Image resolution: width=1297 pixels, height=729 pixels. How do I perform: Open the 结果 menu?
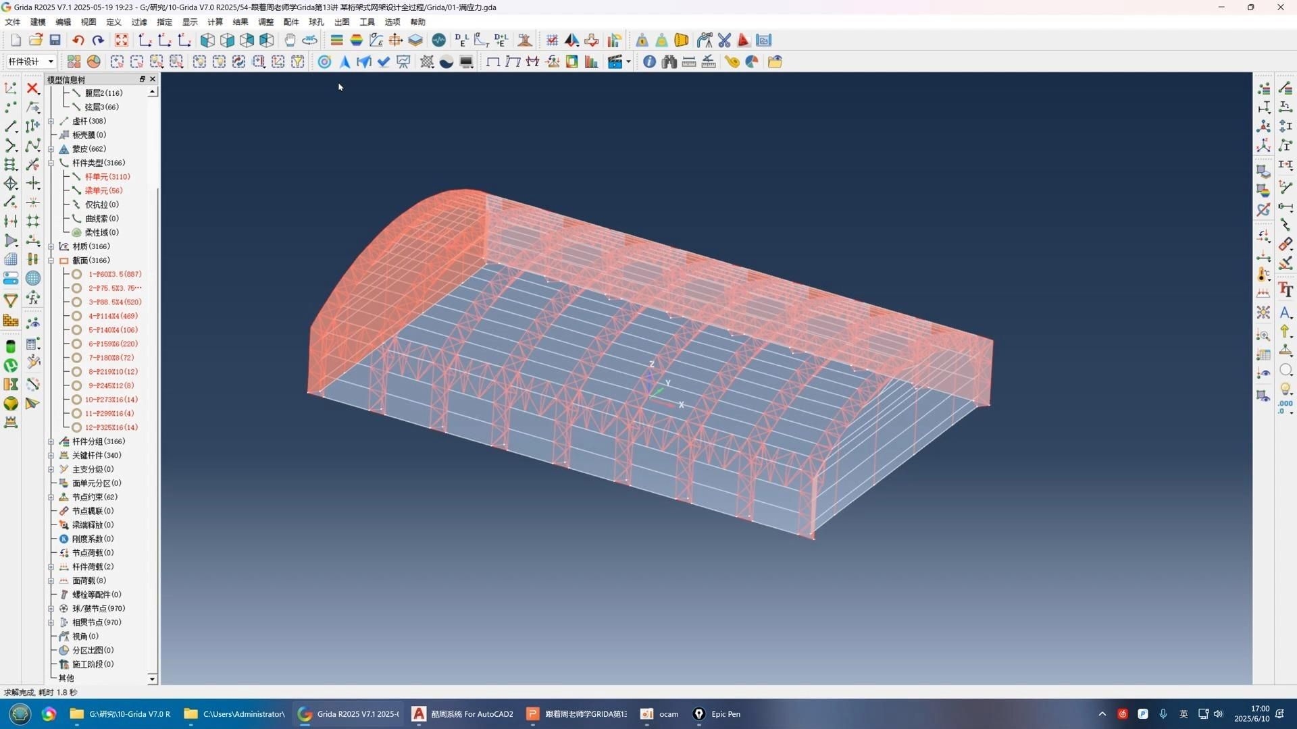click(x=240, y=22)
